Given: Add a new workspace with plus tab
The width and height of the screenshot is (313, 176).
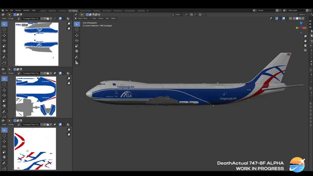Looking at the screenshot, I should tap(148, 11).
